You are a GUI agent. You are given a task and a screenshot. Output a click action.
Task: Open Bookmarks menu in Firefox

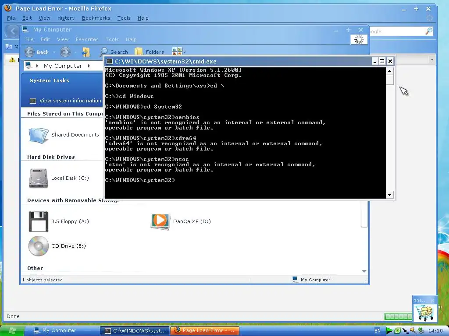(96, 18)
